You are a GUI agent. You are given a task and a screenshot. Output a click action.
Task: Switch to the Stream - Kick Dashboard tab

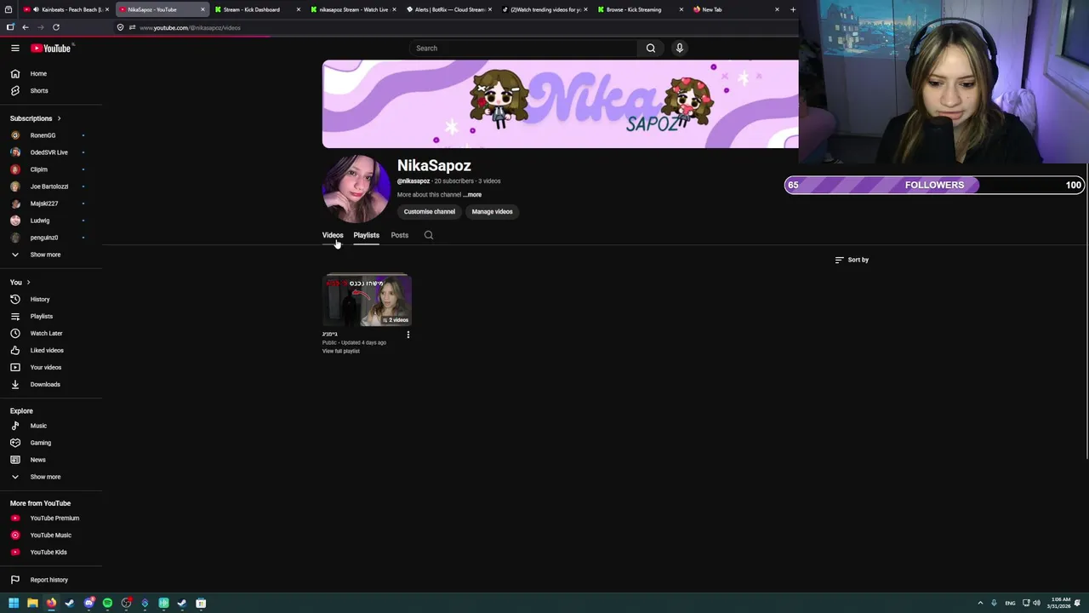[255, 9]
